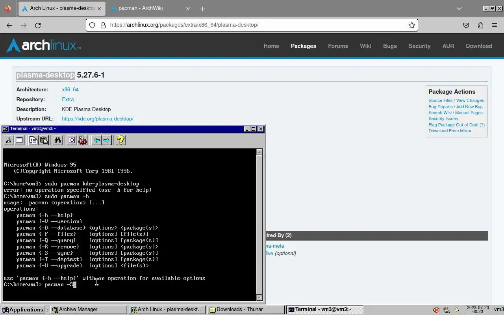Open the Security Issues link
The height and width of the screenshot is (315, 504).
click(x=443, y=119)
